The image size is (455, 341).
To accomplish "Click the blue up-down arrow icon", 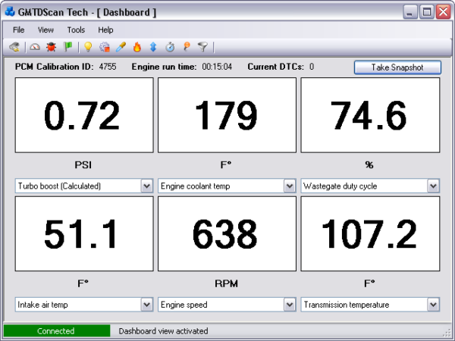I will coord(152,47).
